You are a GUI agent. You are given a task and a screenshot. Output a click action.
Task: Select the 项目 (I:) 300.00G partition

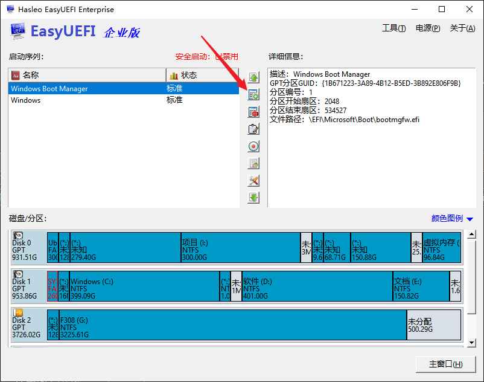(x=241, y=248)
